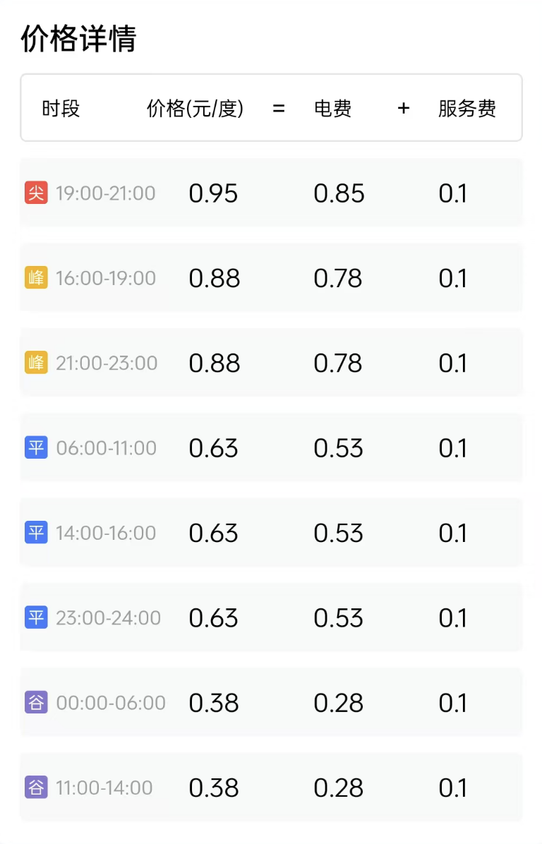Click the 0.1 service fee for 06:00-11:00
The height and width of the screenshot is (844, 542).
point(452,448)
